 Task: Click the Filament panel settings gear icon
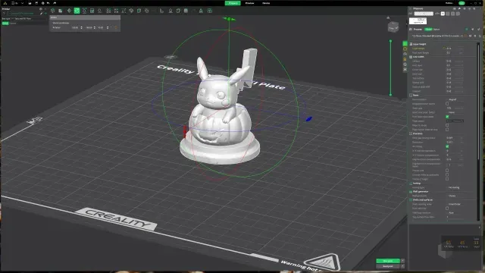[x=474, y=8]
